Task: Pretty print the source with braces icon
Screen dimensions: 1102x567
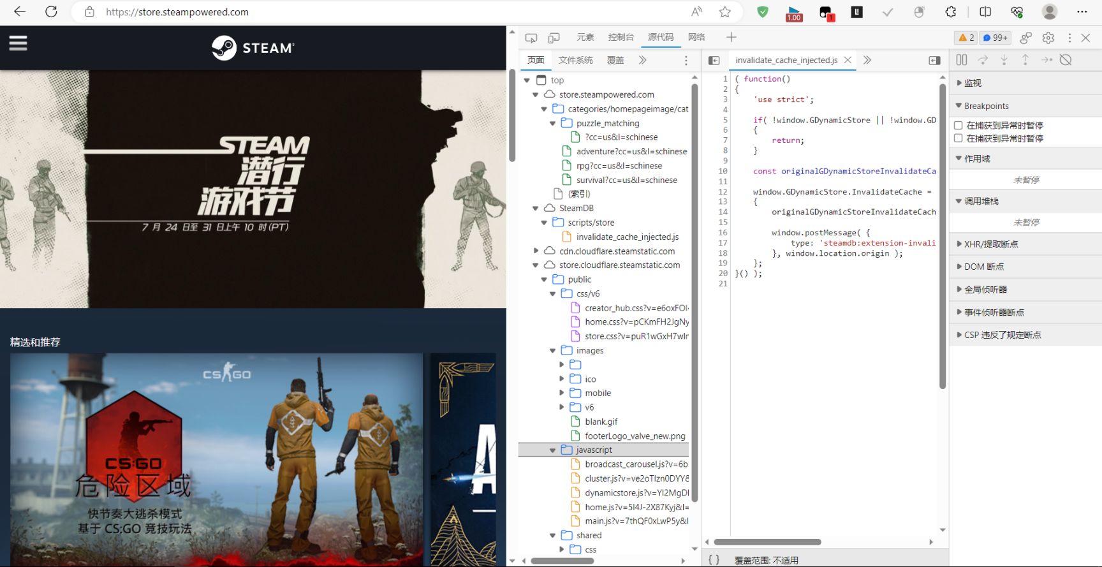Action: 714,560
